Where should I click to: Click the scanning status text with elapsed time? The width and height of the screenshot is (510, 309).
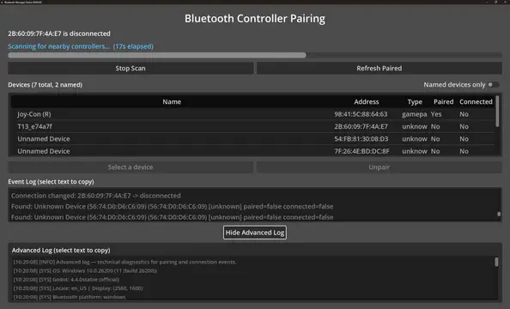(x=81, y=46)
